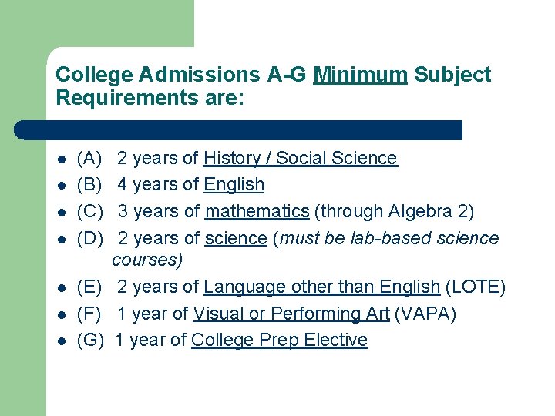Click the bullet point beside item (C)

(62, 213)
